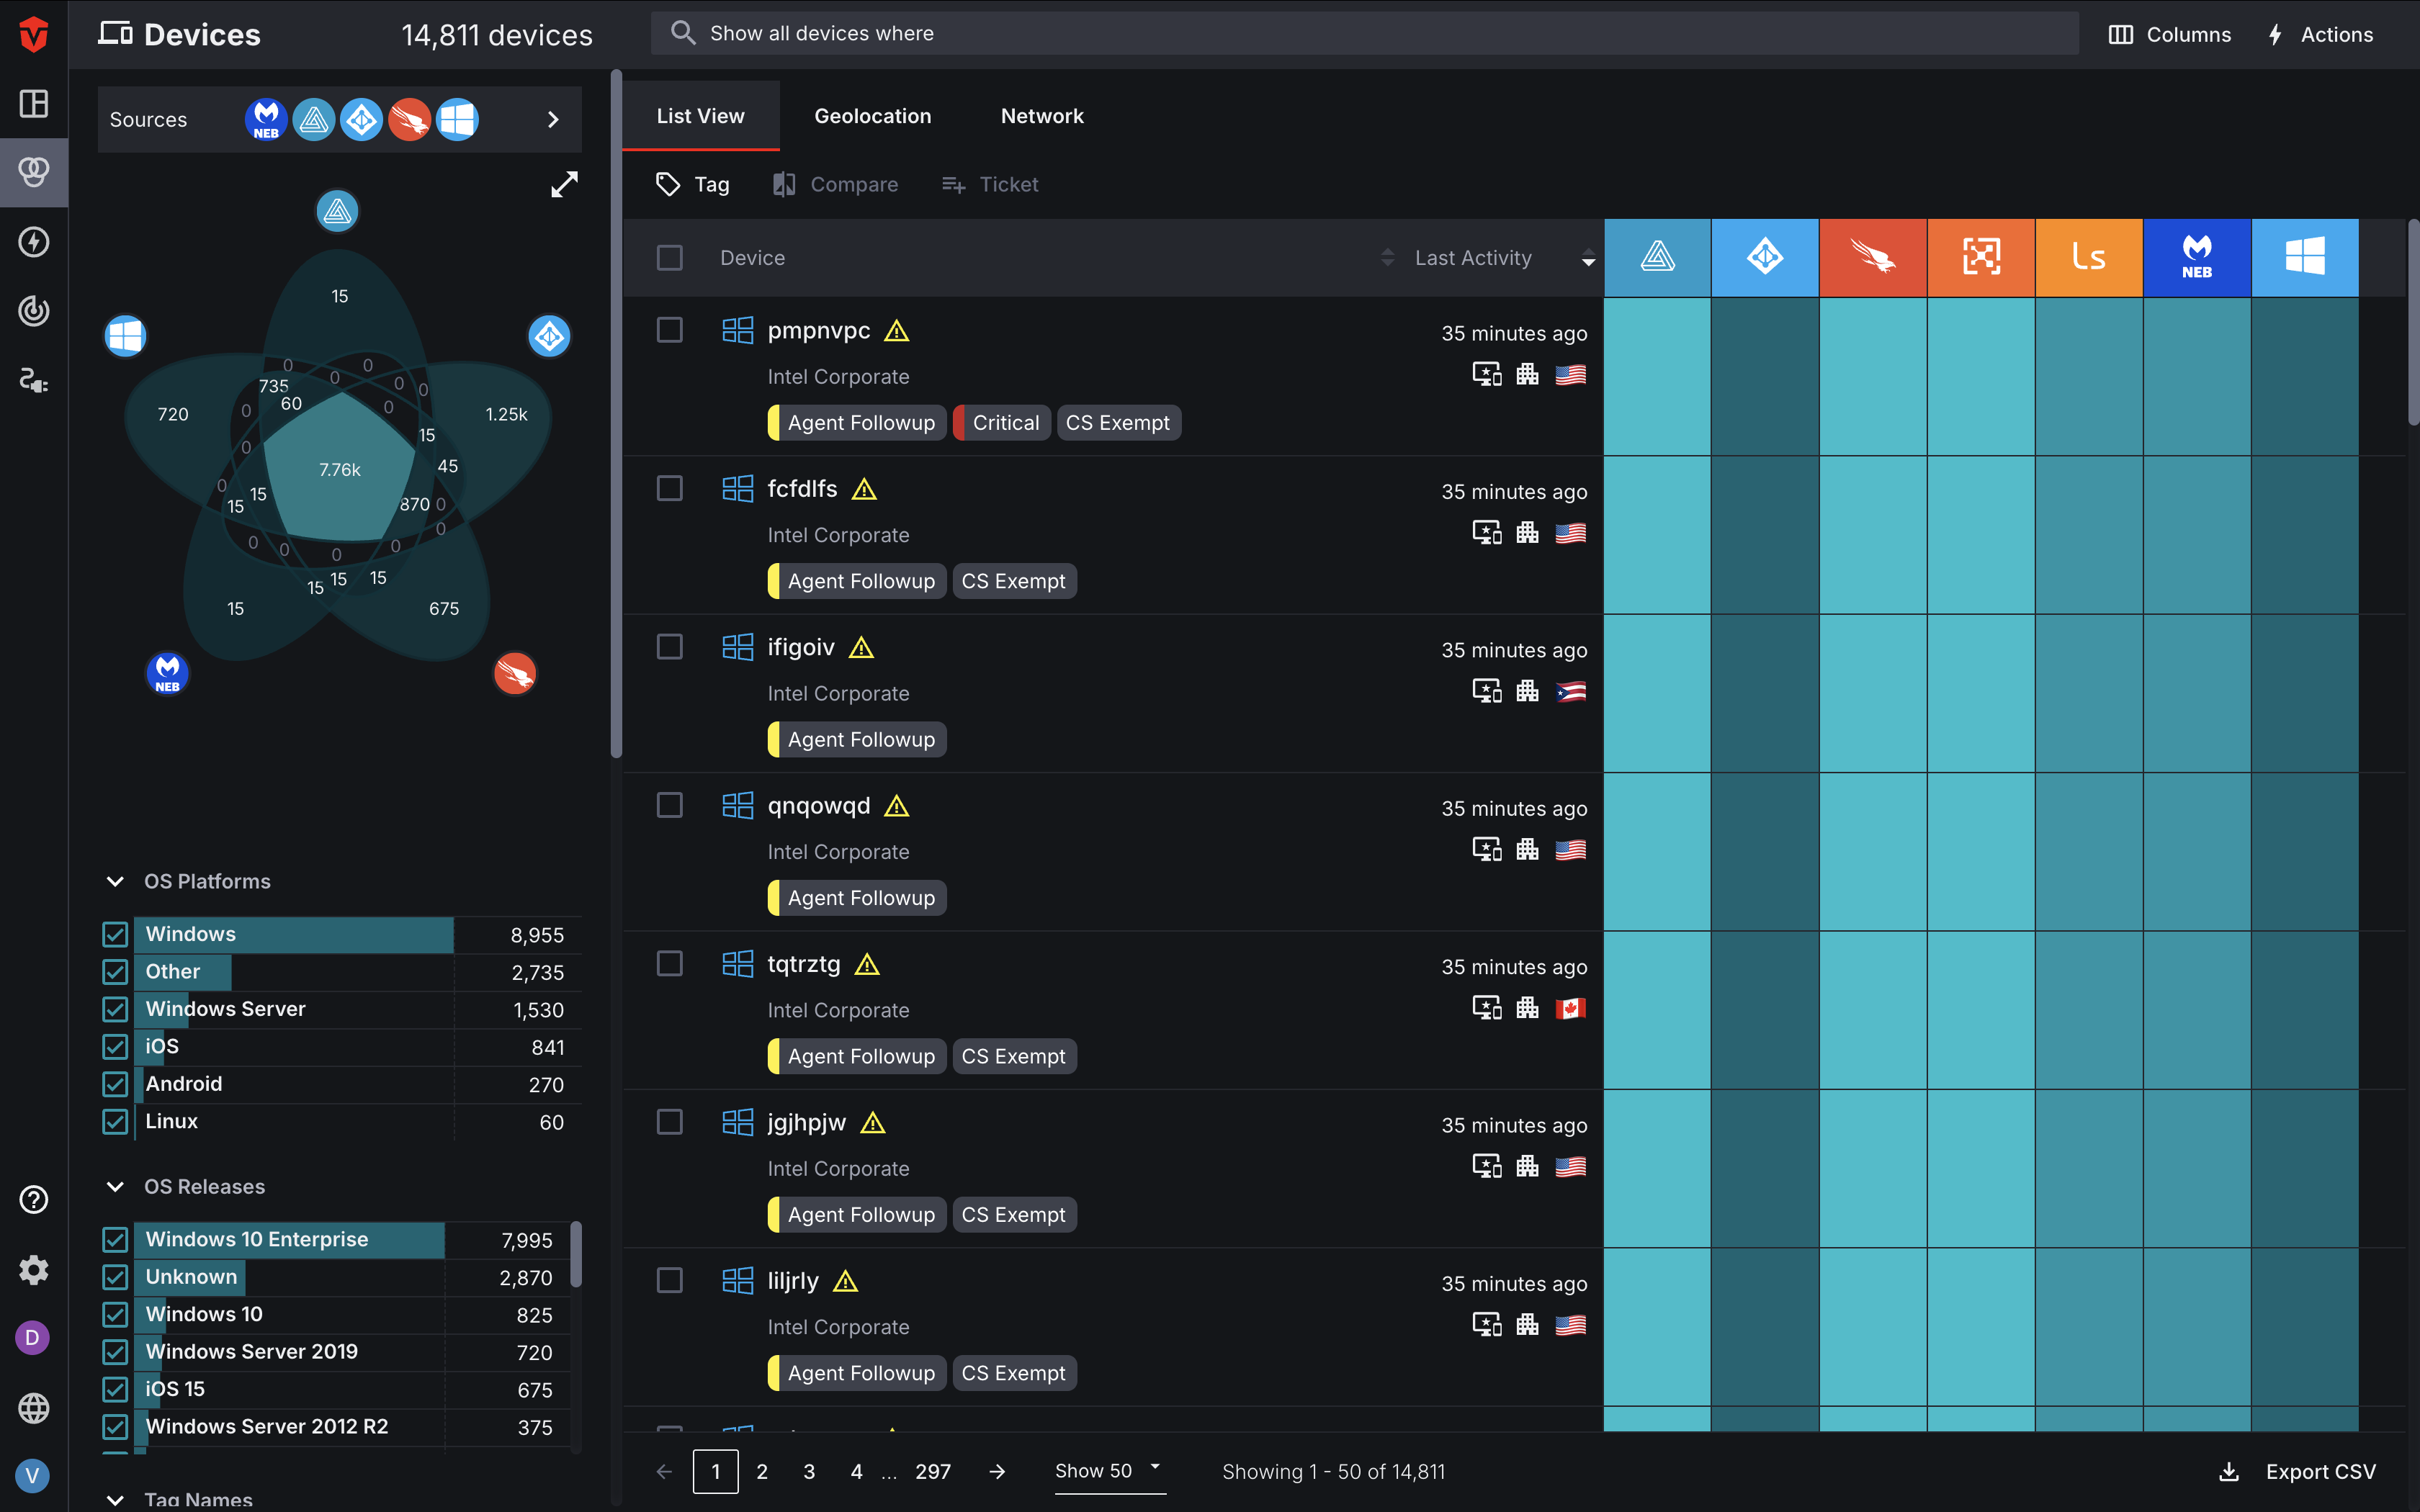The width and height of the screenshot is (2420, 1512).
Task: Check the pmpnvpc device checkbox
Action: tap(670, 330)
